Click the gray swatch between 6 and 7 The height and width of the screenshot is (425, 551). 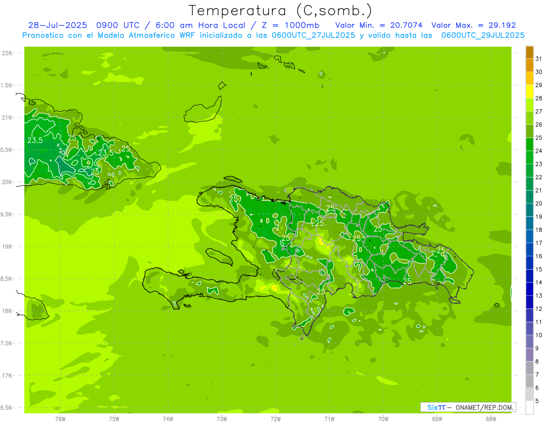tap(529, 381)
